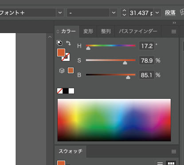Open the Color panel hamburger menu

pyautogui.click(x=174, y=31)
